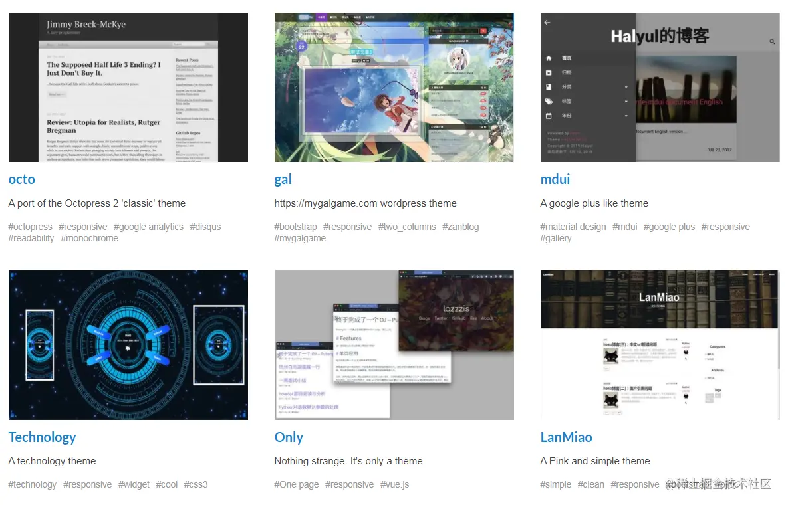The height and width of the screenshot is (505, 786).
Task: Click the Technology theme title link
Action: point(42,437)
